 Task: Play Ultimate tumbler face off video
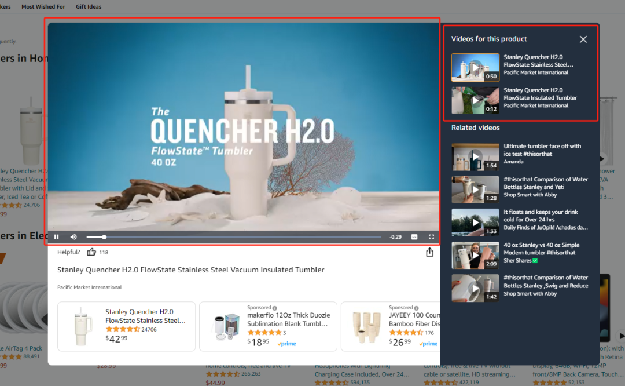(475, 157)
